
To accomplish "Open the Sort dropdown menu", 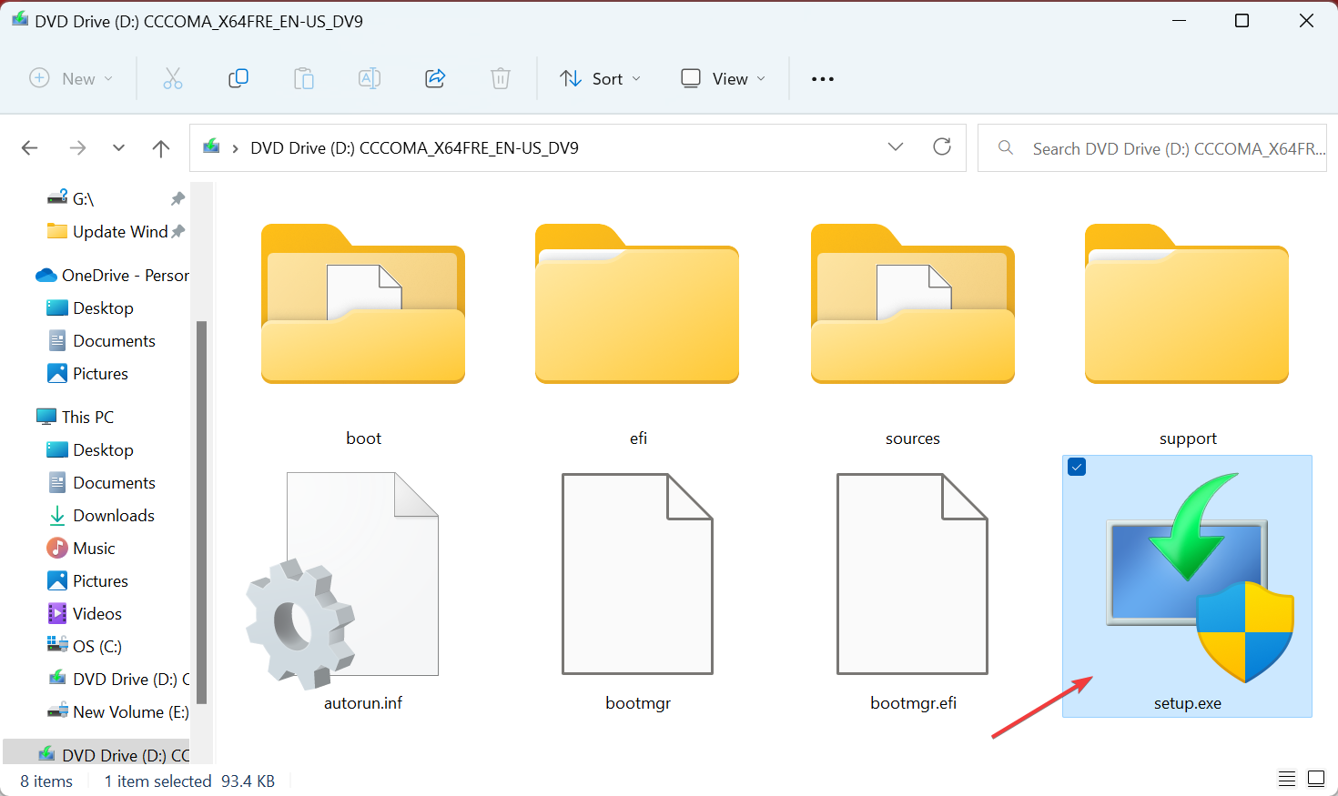I will 601,79.
